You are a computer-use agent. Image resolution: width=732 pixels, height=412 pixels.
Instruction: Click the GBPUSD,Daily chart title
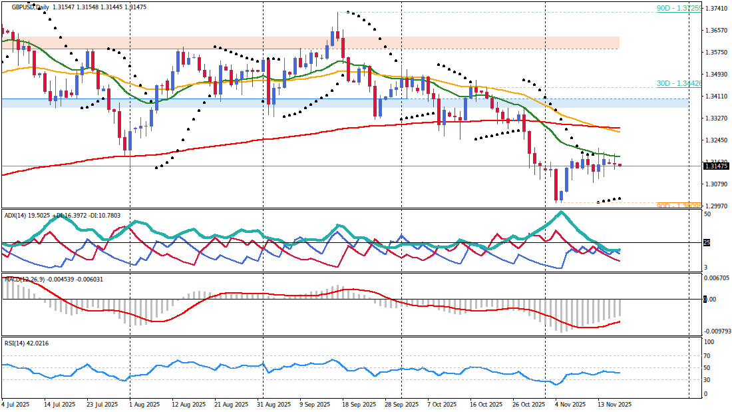click(31, 7)
